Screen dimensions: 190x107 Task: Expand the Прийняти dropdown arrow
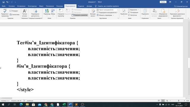(x=124, y=16)
